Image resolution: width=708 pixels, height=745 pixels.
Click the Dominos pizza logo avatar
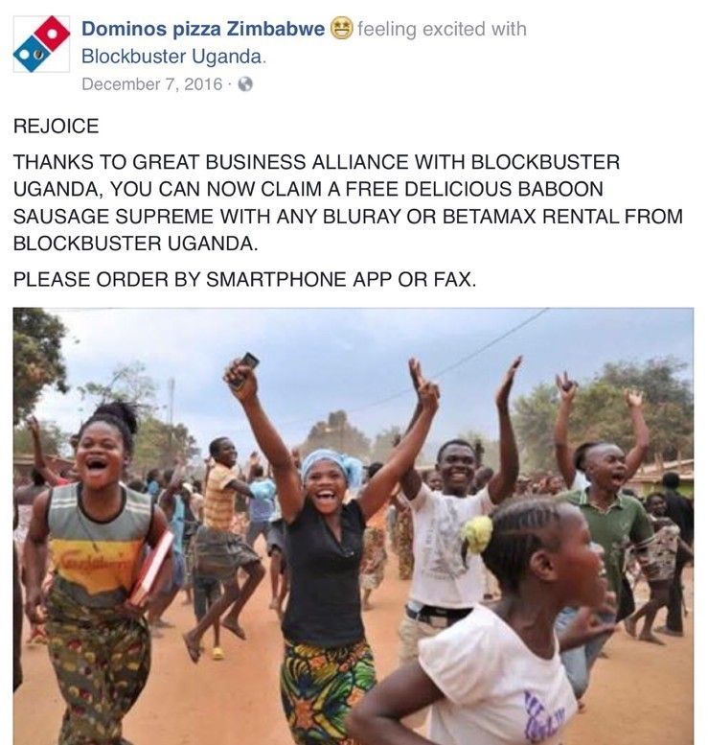tap(41, 44)
